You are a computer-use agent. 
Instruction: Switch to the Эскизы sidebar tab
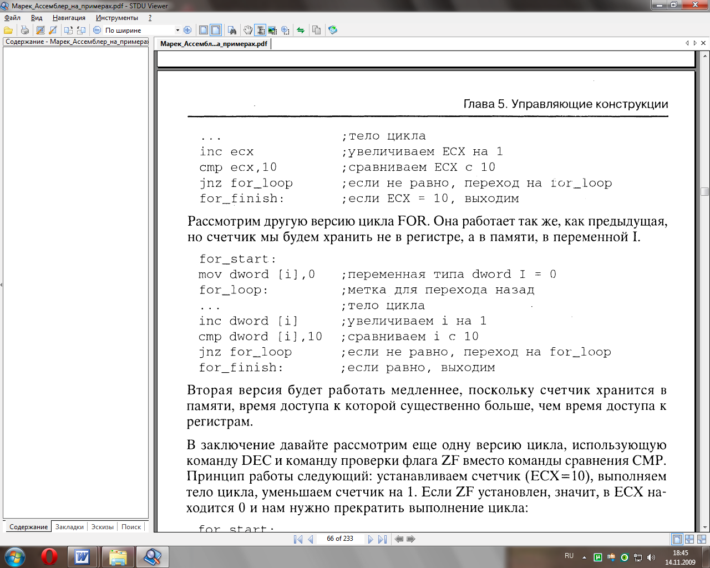pos(103,526)
